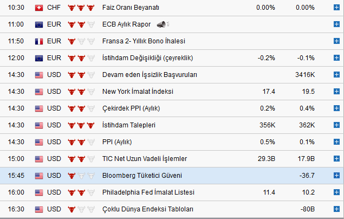Click the France flag on Bono İhalesi row
The image size is (344, 219).
click(39, 41)
